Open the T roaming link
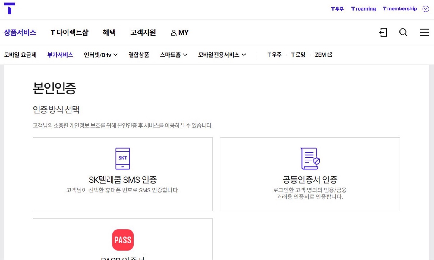Image resolution: width=434 pixels, height=260 pixels. [x=363, y=9]
